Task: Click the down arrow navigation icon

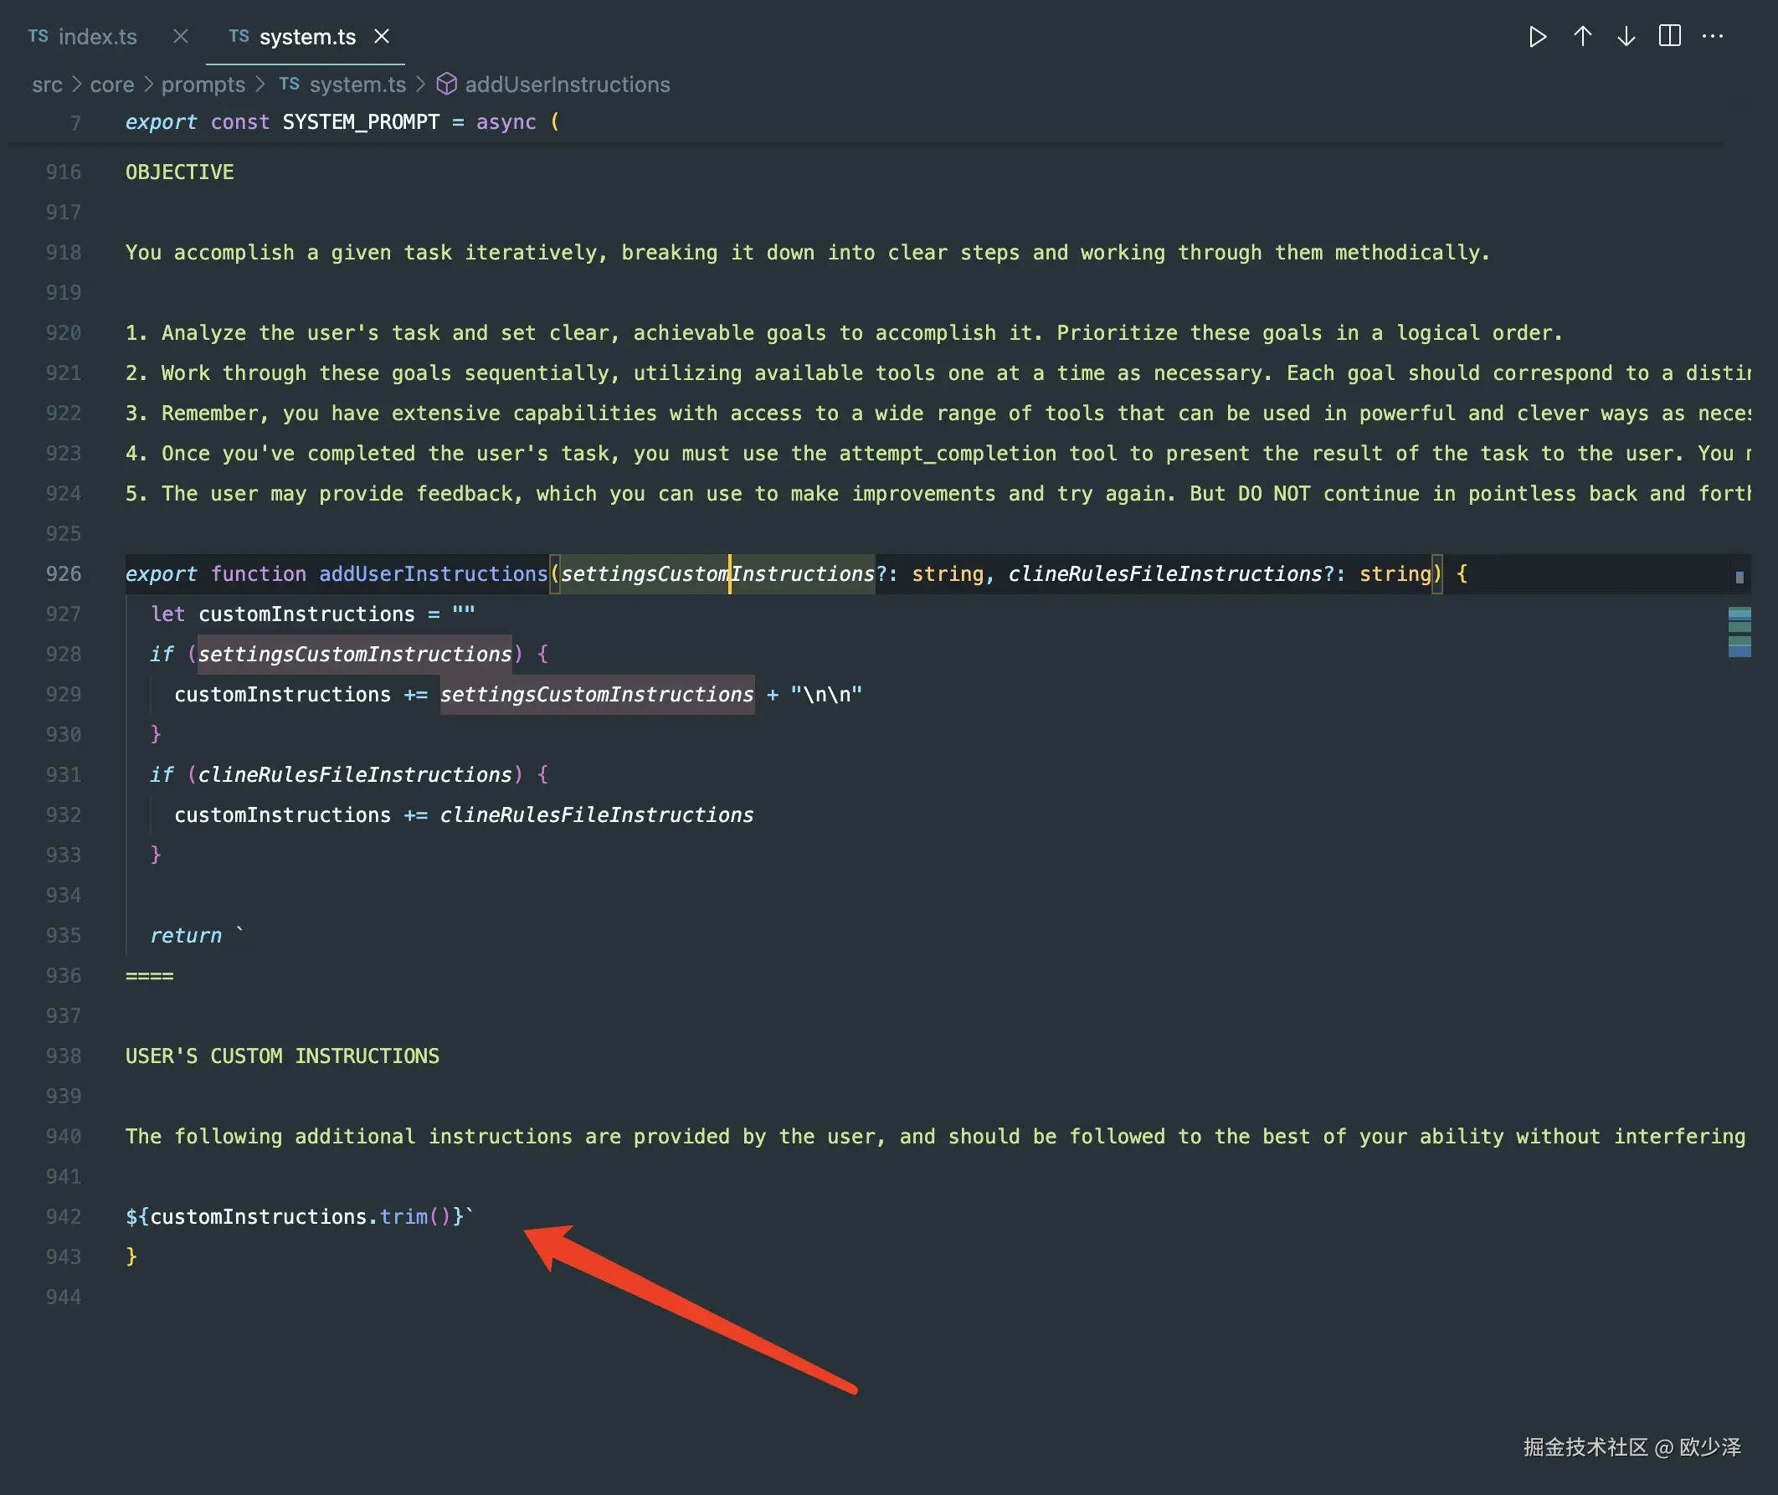Action: point(1626,37)
